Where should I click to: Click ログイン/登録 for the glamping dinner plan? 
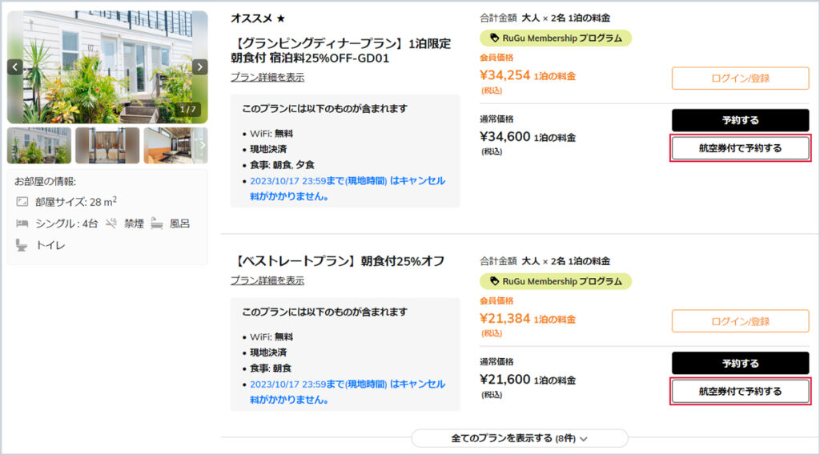click(740, 79)
